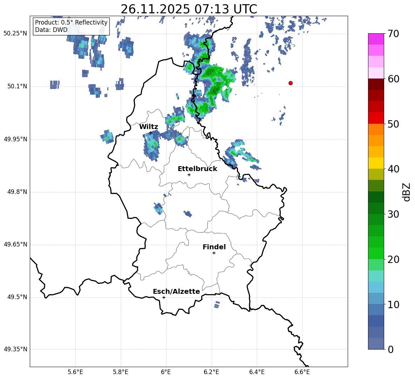
Task: Pick the dark maroon colorbar swatch below 60
Action: click(376, 84)
